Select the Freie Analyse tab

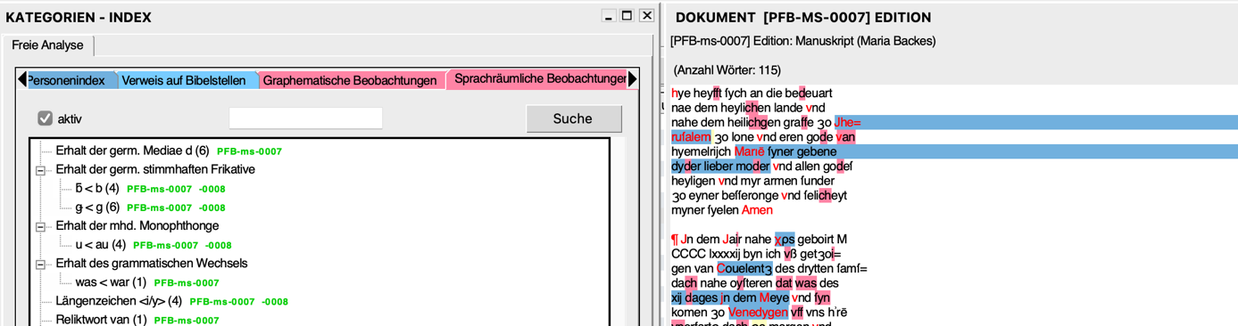pos(48,45)
